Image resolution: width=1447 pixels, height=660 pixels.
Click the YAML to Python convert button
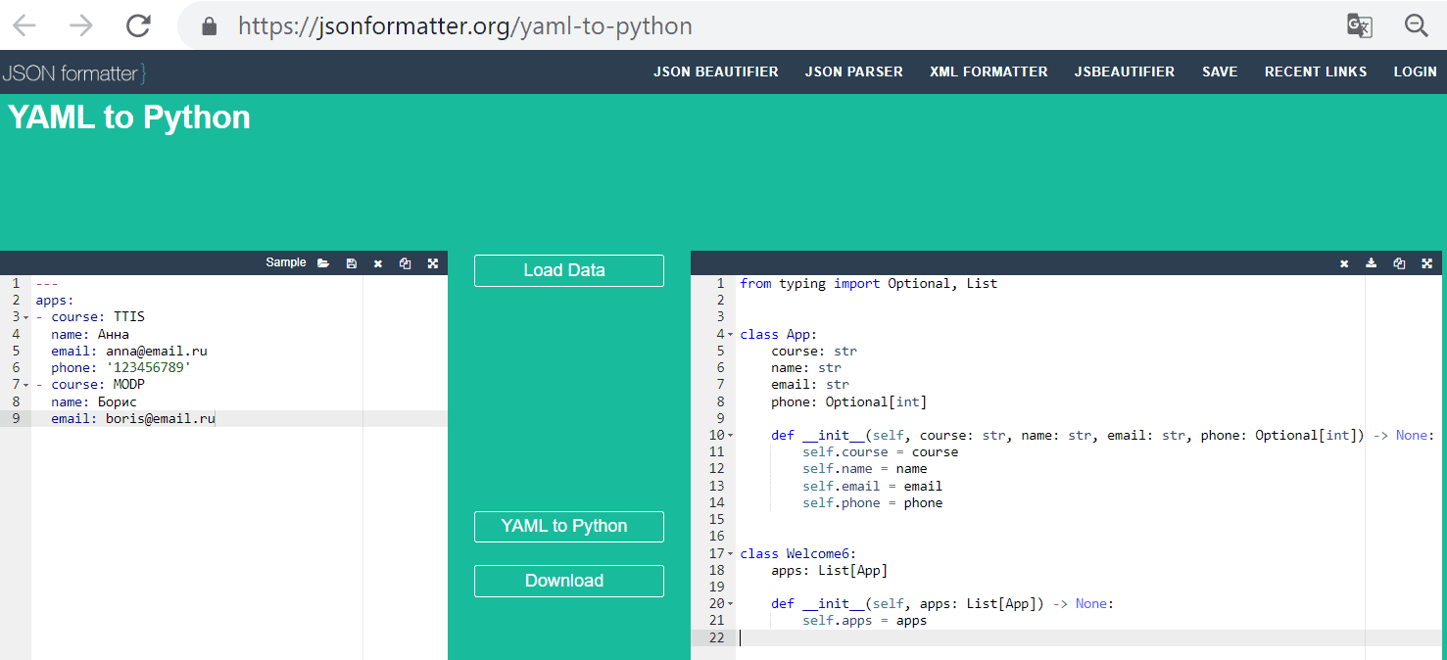[x=569, y=526]
